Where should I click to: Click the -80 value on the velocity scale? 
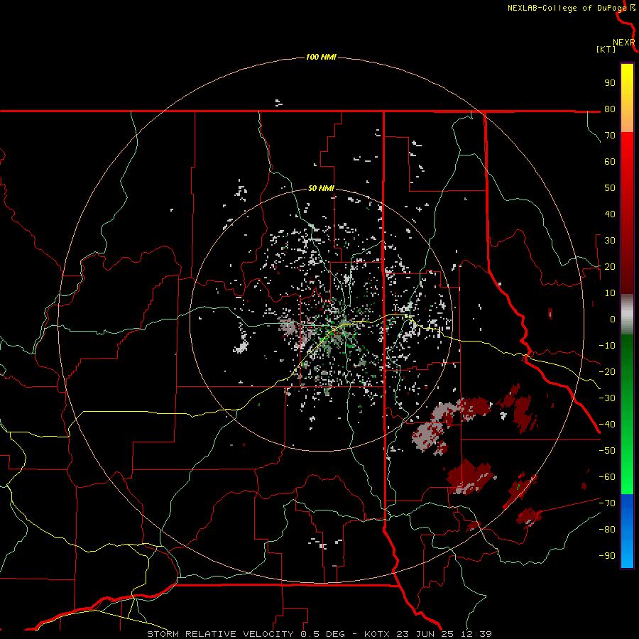click(x=607, y=530)
